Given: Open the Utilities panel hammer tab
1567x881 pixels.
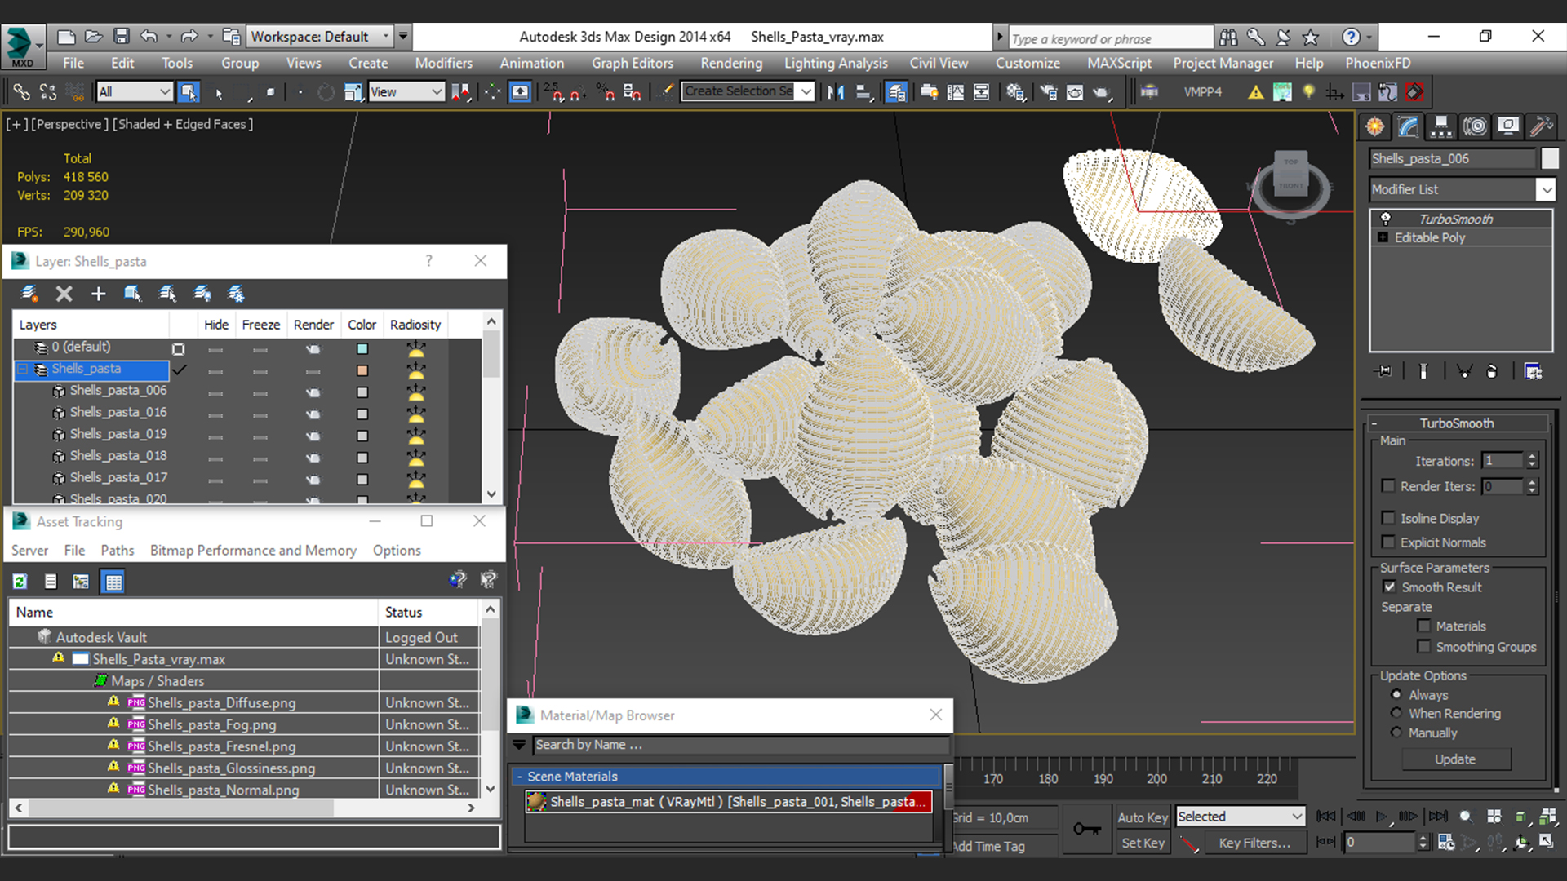Looking at the screenshot, I should pos(1541,126).
